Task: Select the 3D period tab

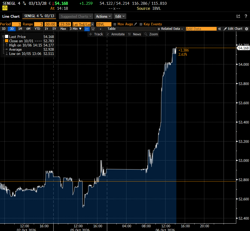Action: (12, 29)
